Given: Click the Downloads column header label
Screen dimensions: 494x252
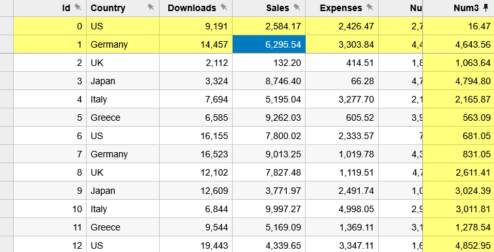Looking at the screenshot, I should tap(192, 8).
